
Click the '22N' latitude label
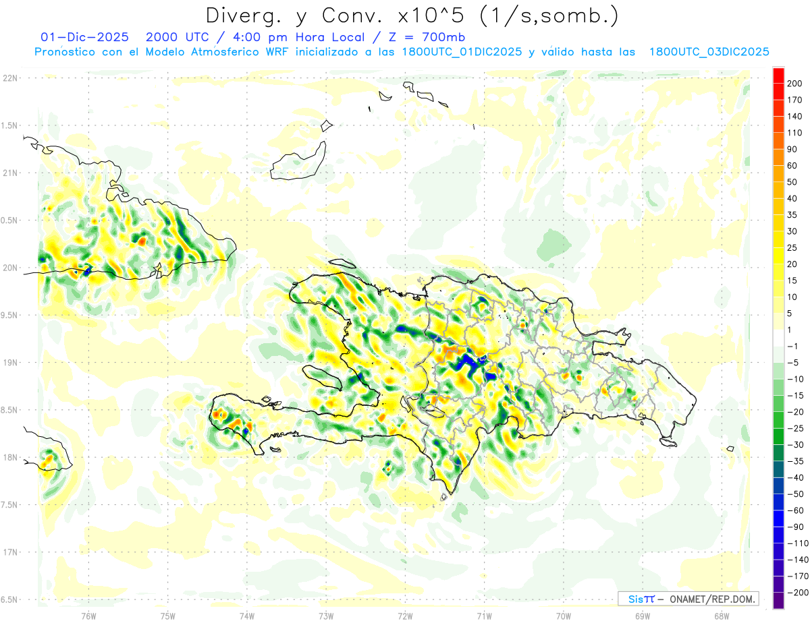10,78
